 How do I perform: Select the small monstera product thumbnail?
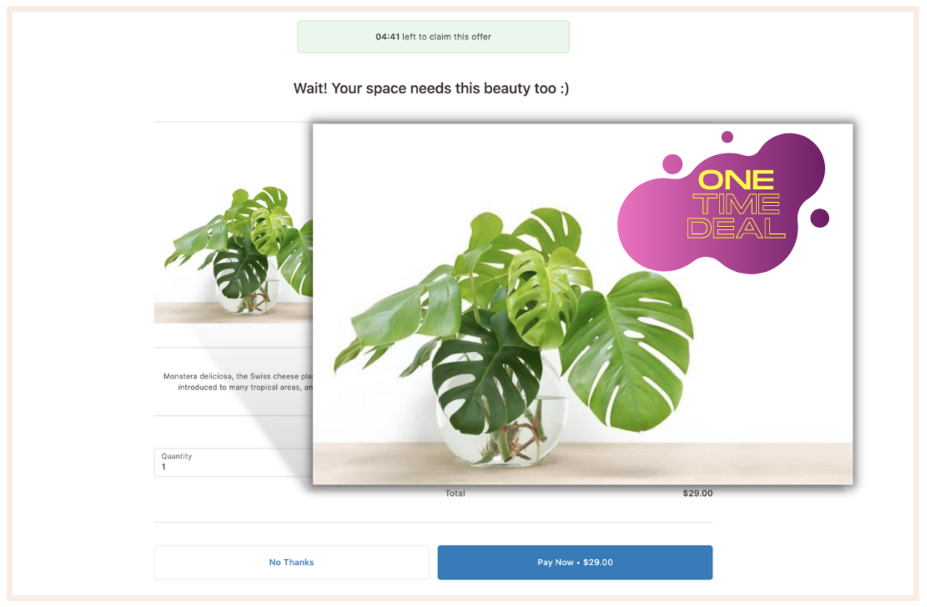coord(233,254)
